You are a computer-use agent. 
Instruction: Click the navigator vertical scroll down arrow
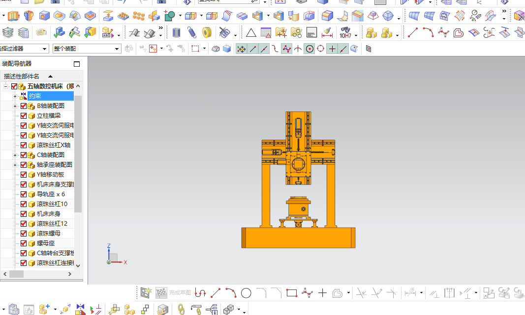[78, 265]
